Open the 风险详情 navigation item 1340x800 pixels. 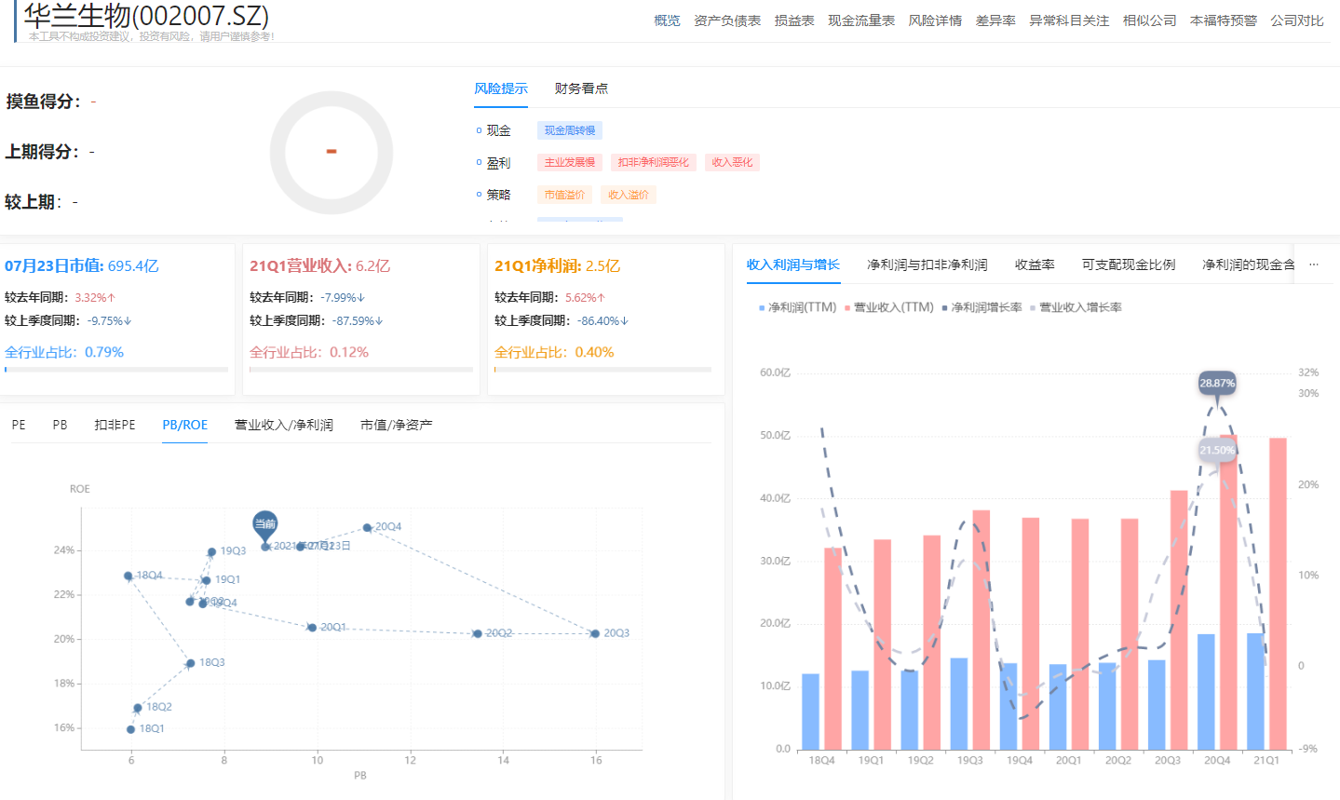(x=935, y=20)
